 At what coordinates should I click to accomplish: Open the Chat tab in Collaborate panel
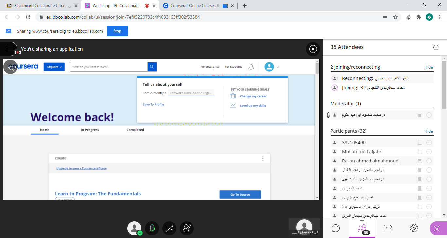(336, 228)
